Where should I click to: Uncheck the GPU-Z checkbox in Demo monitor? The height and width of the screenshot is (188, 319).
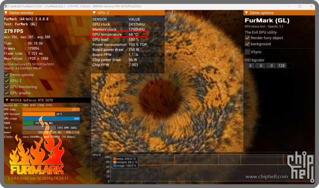point(7,81)
